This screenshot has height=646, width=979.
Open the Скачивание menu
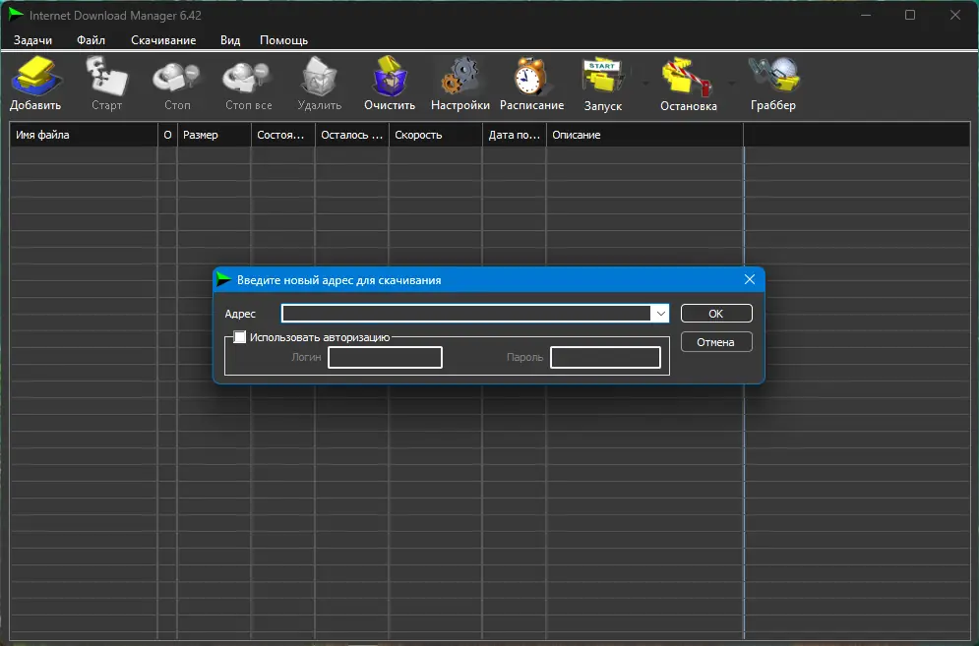pyautogui.click(x=163, y=40)
